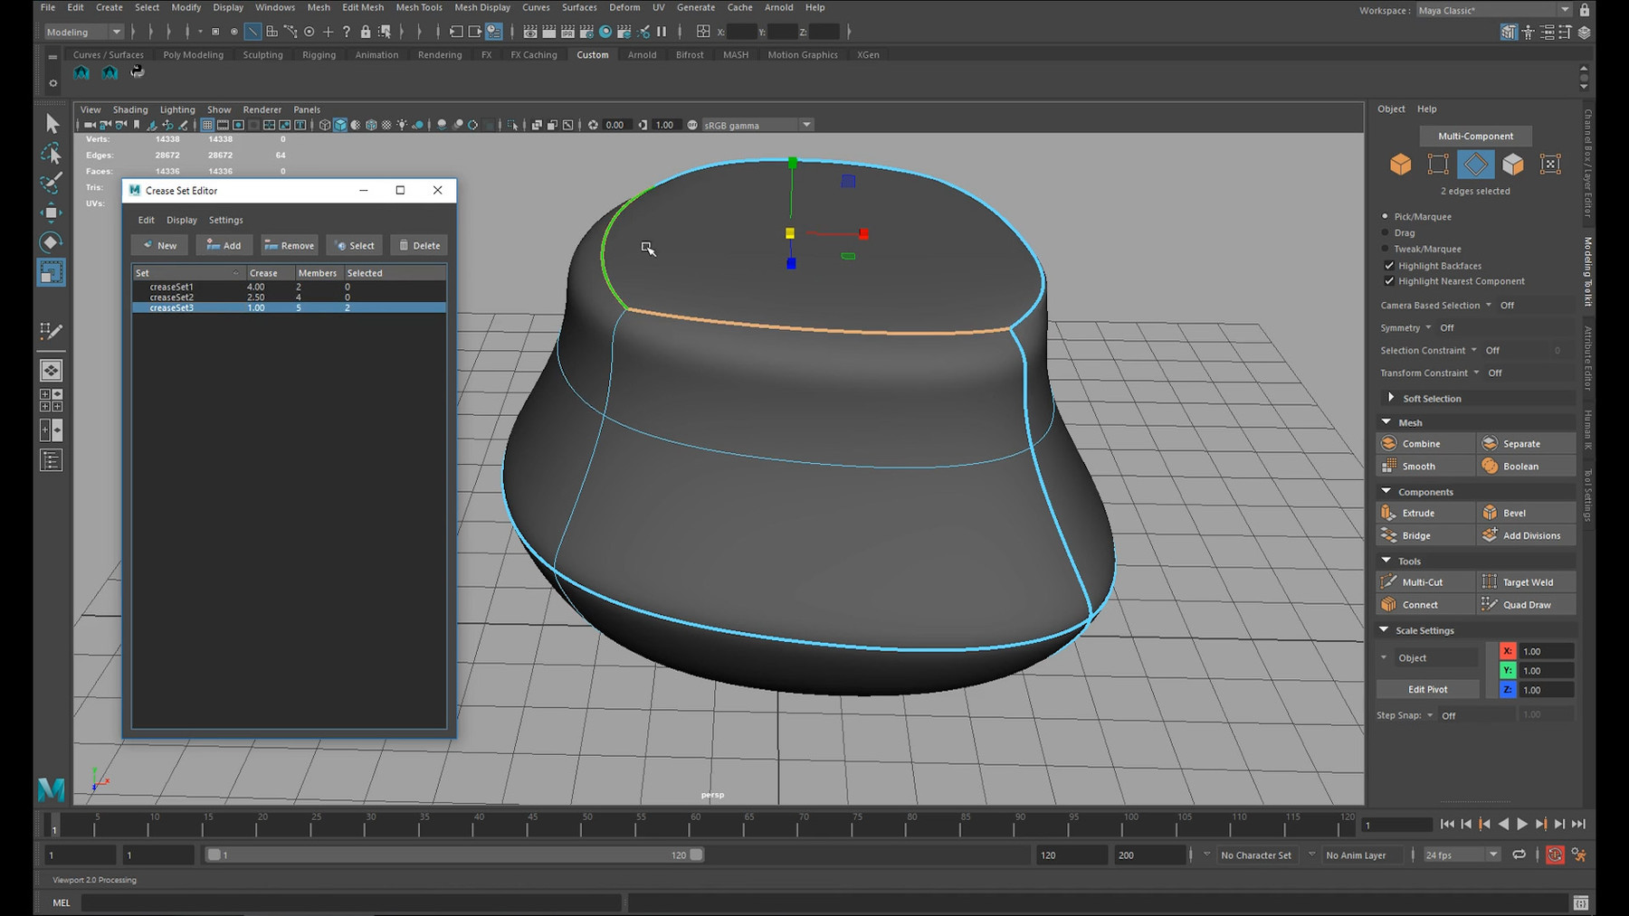Activate the Rotate tool
1629x916 pixels.
point(52,242)
